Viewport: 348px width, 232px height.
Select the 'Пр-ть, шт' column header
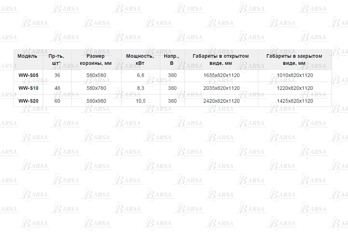tap(57, 60)
